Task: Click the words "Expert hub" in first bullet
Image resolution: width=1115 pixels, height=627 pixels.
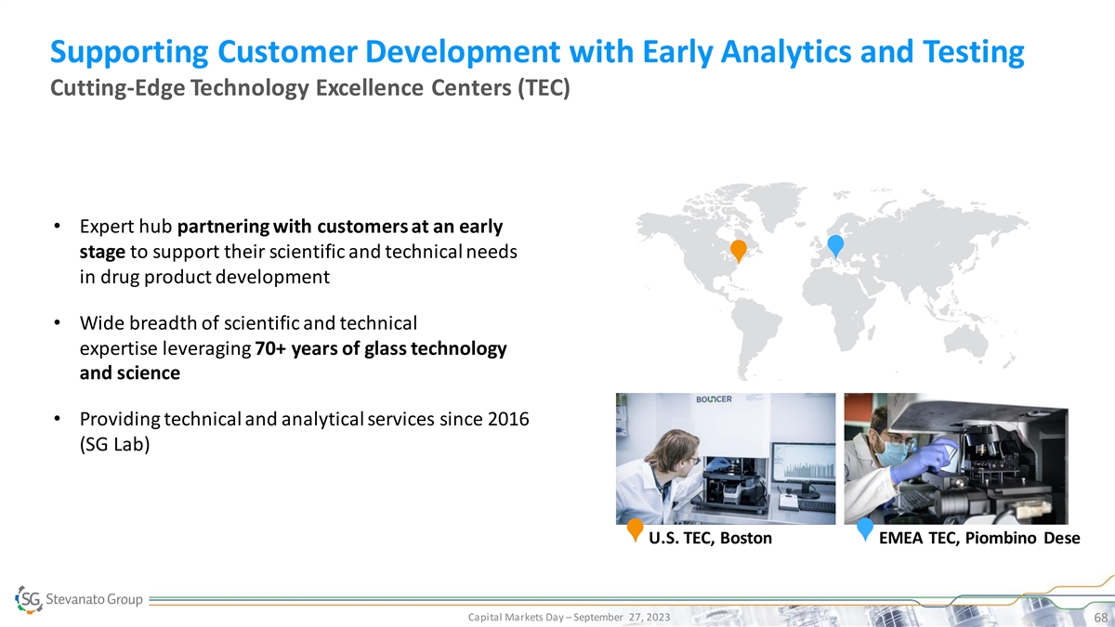Action: tap(126, 227)
